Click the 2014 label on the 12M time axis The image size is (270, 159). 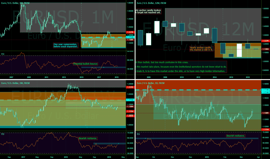tap(215, 77)
